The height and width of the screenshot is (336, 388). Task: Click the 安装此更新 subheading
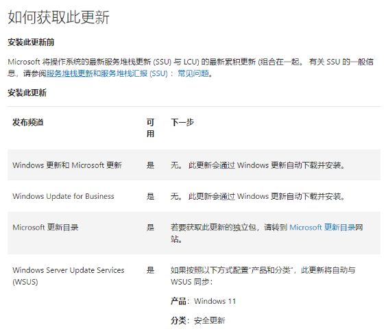pos(27,93)
